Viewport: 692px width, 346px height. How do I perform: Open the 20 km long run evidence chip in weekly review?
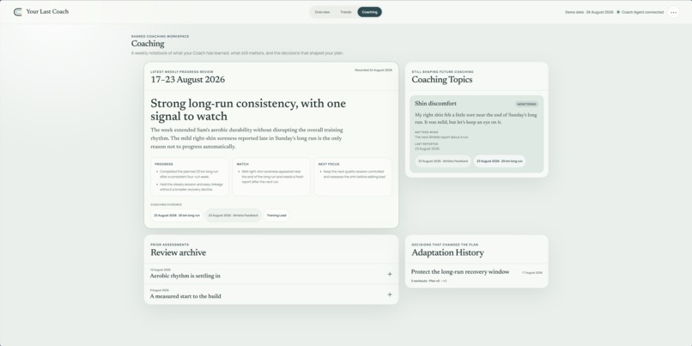[177, 215]
